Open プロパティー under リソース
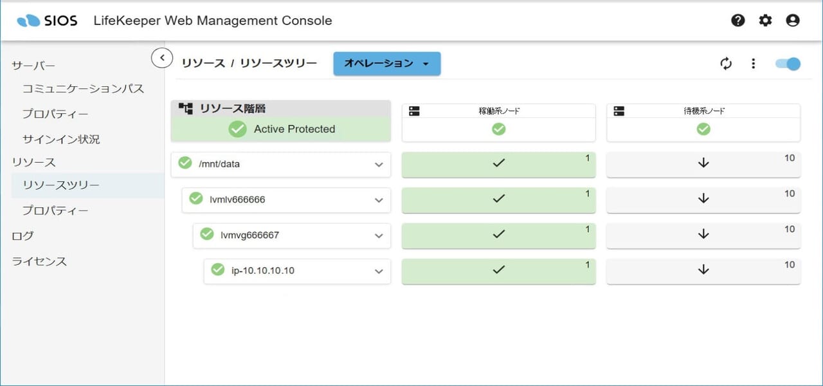823x386 pixels. point(55,210)
